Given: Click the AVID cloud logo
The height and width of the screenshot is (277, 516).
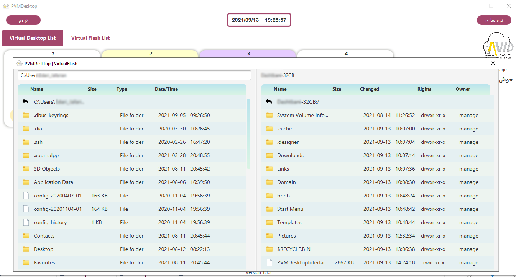Looking at the screenshot, I should (x=498, y=45).
